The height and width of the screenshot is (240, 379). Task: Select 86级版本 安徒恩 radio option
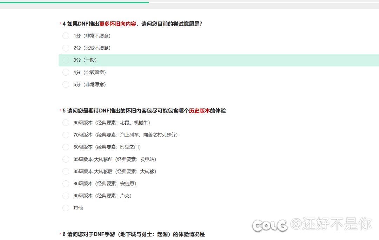66,184
